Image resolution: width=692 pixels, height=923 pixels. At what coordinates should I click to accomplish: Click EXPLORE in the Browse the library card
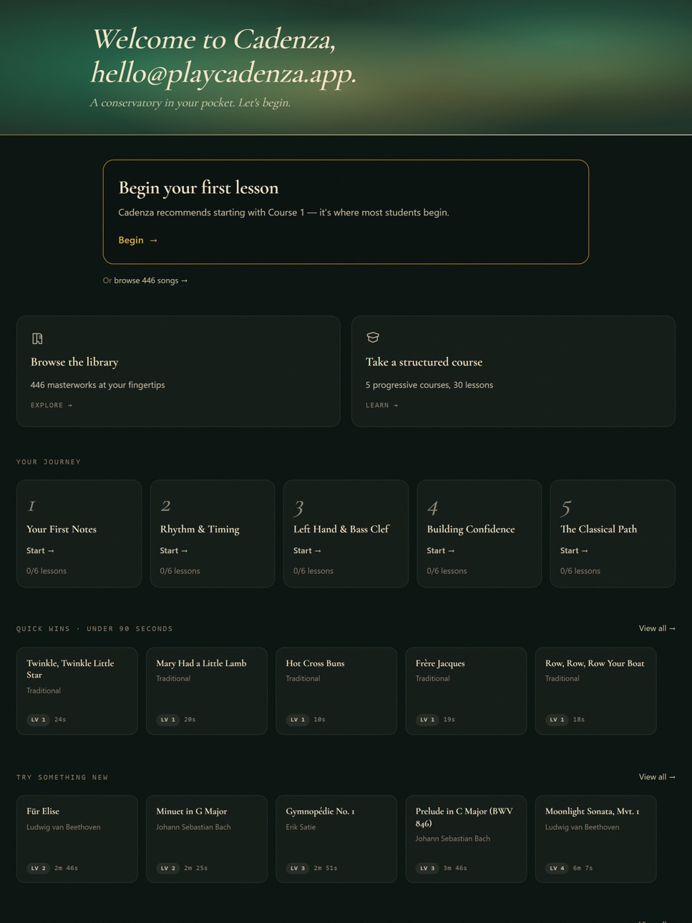coord(52,405)
